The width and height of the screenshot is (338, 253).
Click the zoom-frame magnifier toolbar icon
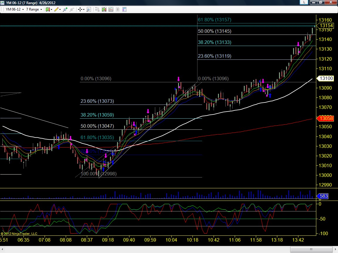click(x=89, y=9)
